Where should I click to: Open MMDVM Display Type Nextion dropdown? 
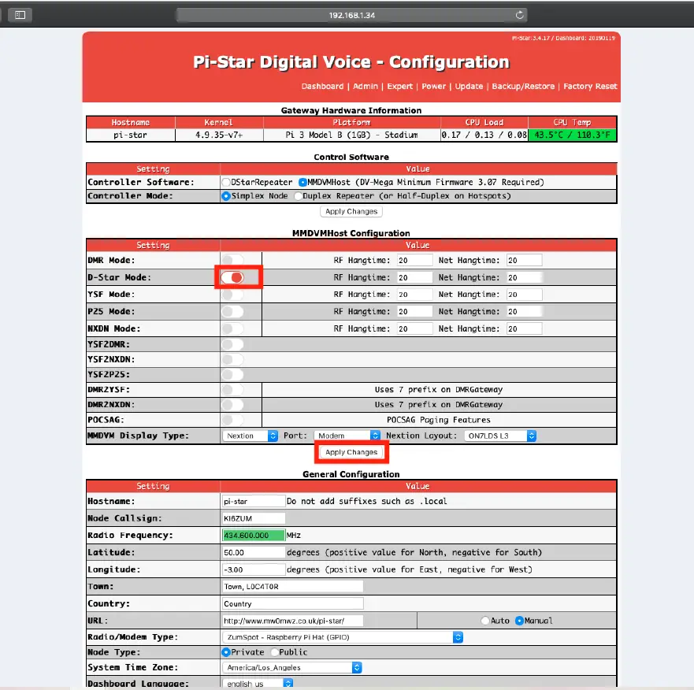(x=250, y=436)
